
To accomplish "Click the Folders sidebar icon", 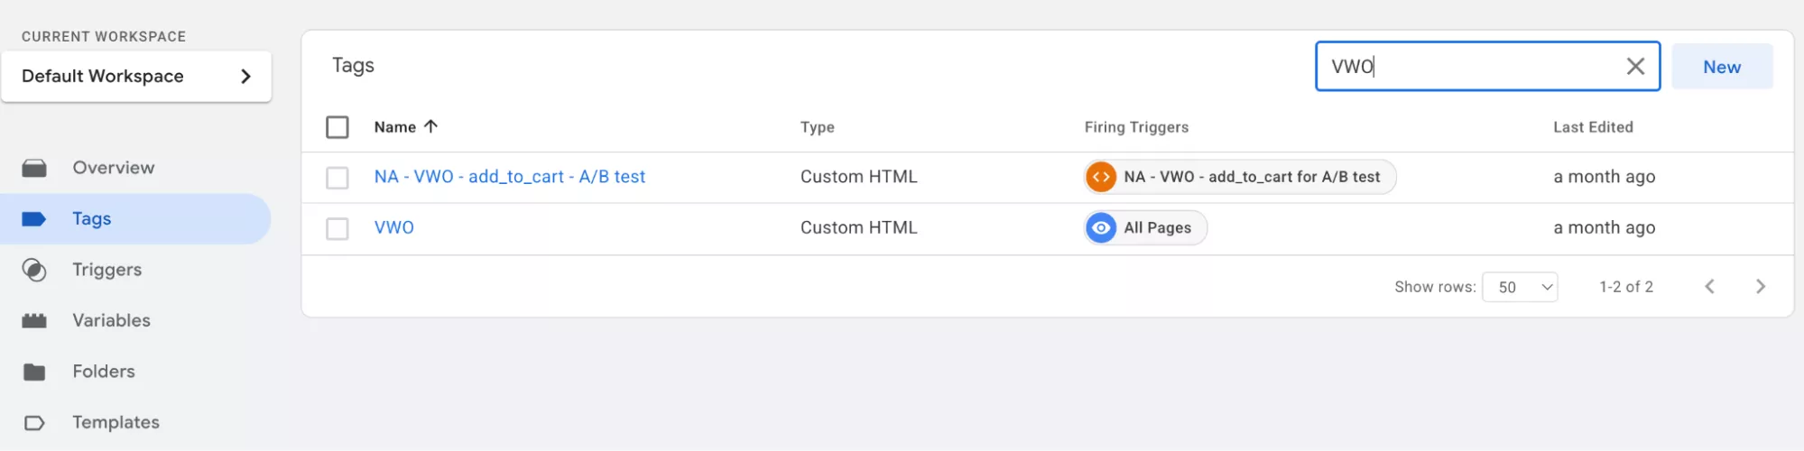I will point(34,372).
